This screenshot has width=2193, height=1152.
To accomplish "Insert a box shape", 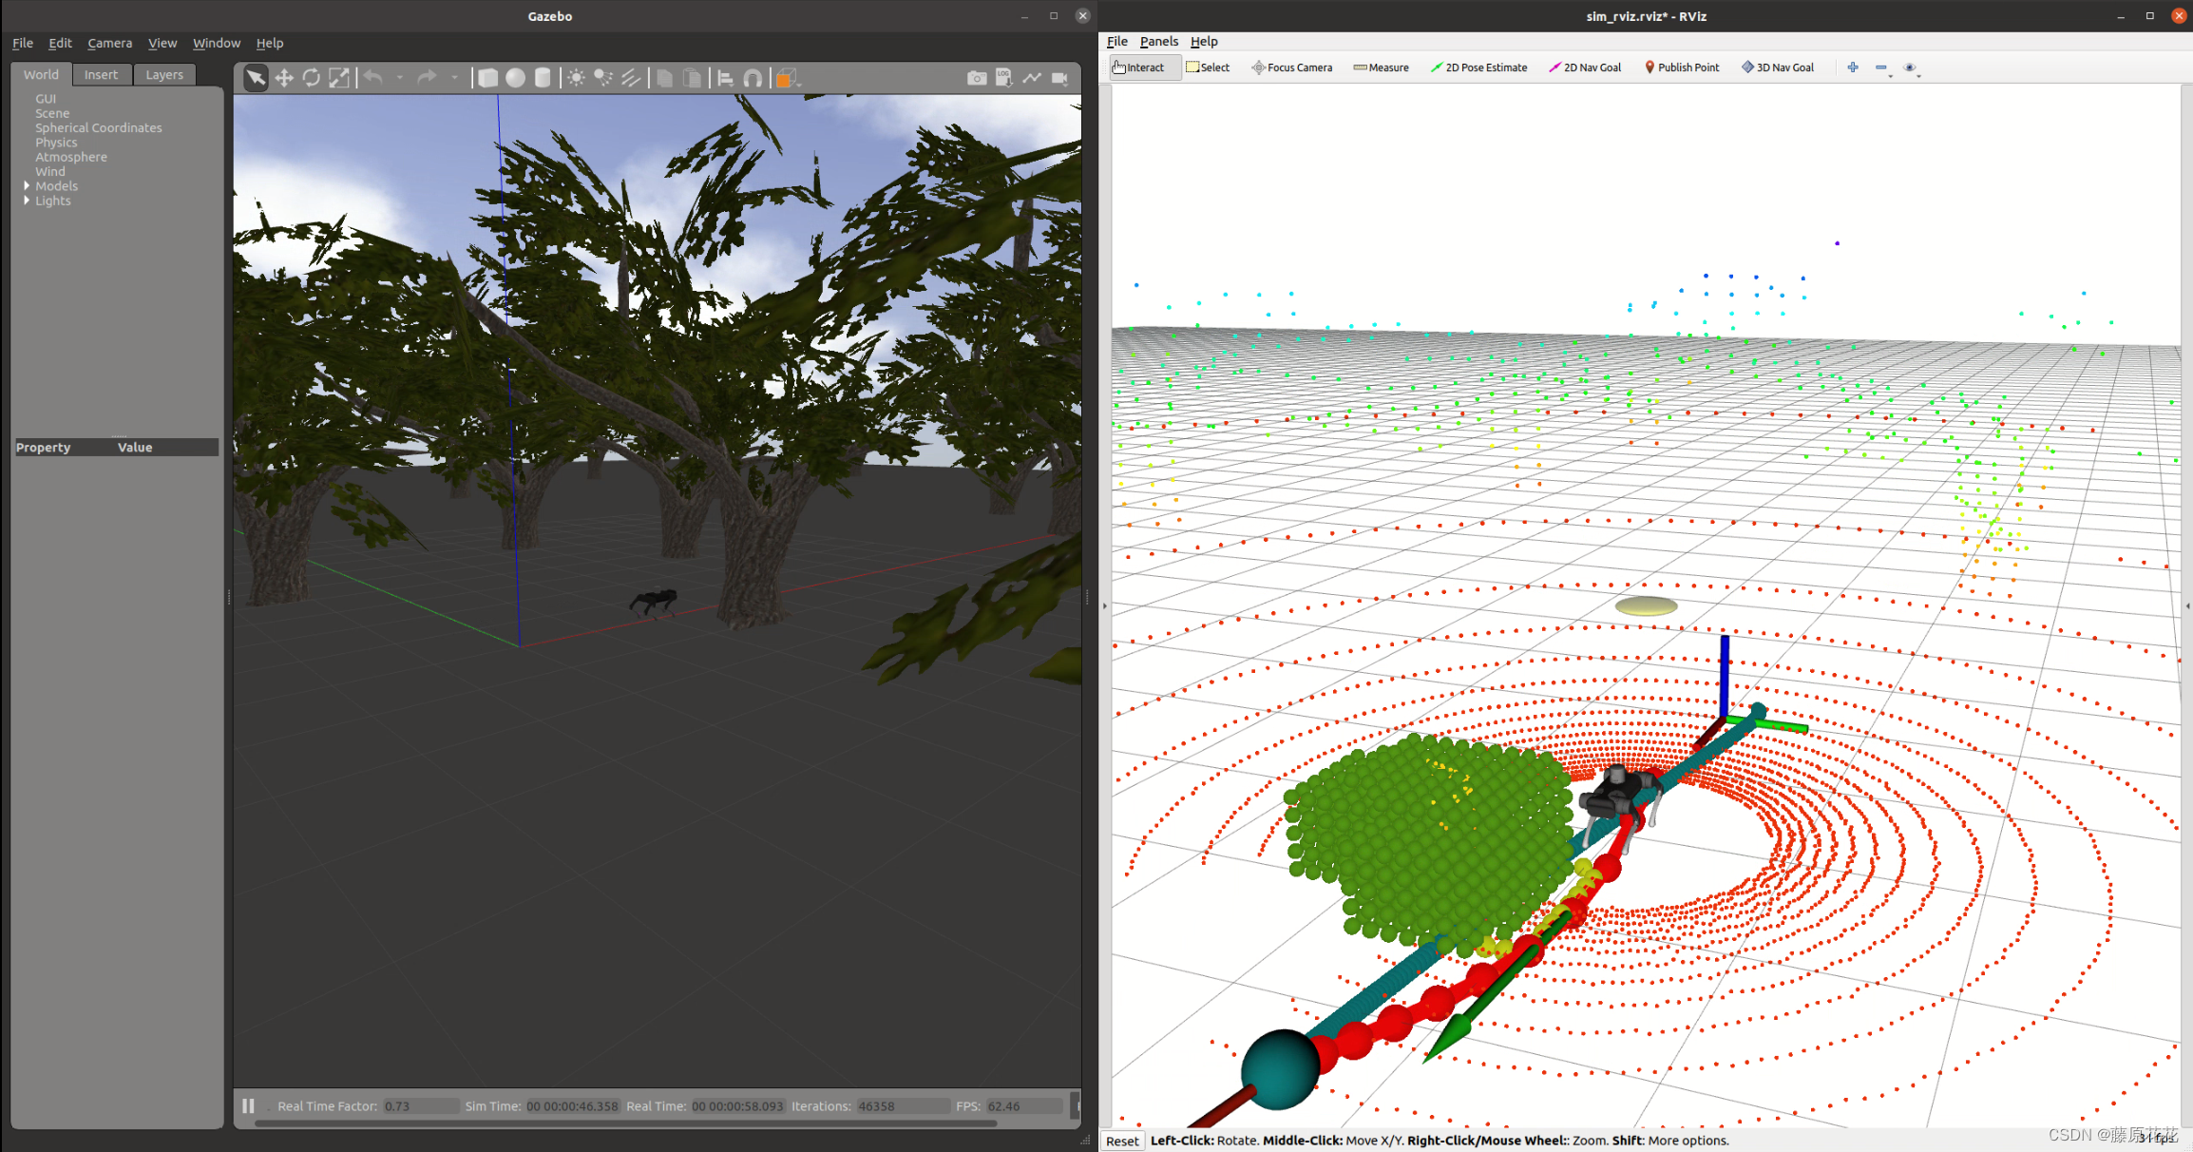I will 487,78.
